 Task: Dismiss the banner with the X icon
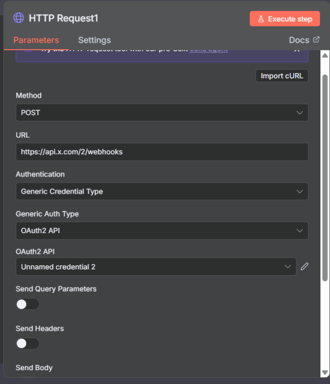297,50
